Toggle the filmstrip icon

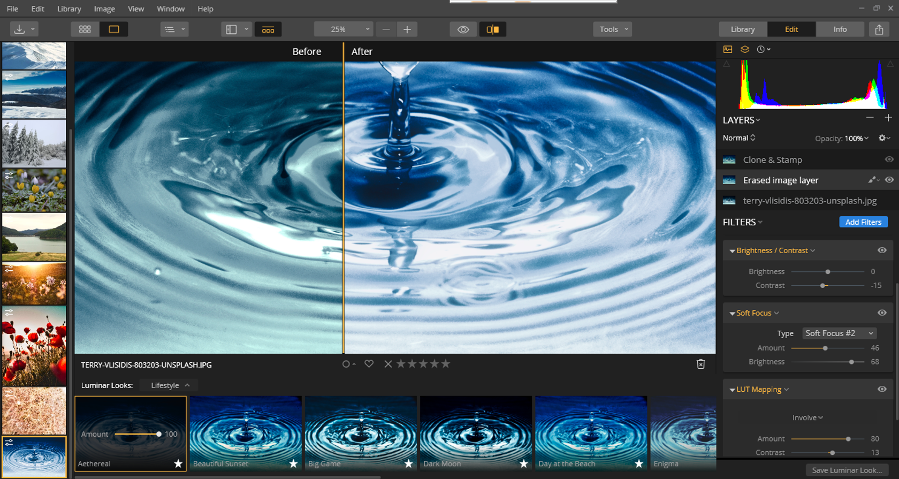pyautogui.click(x=268, y=29)
